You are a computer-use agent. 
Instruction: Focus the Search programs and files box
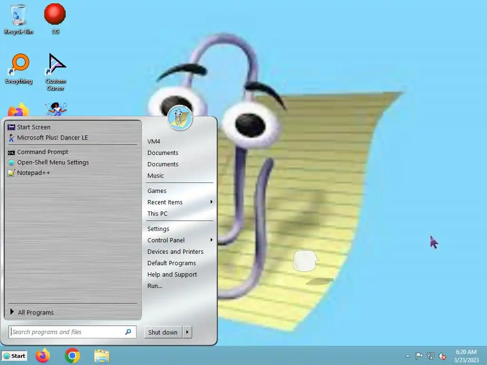pos(72,332)
